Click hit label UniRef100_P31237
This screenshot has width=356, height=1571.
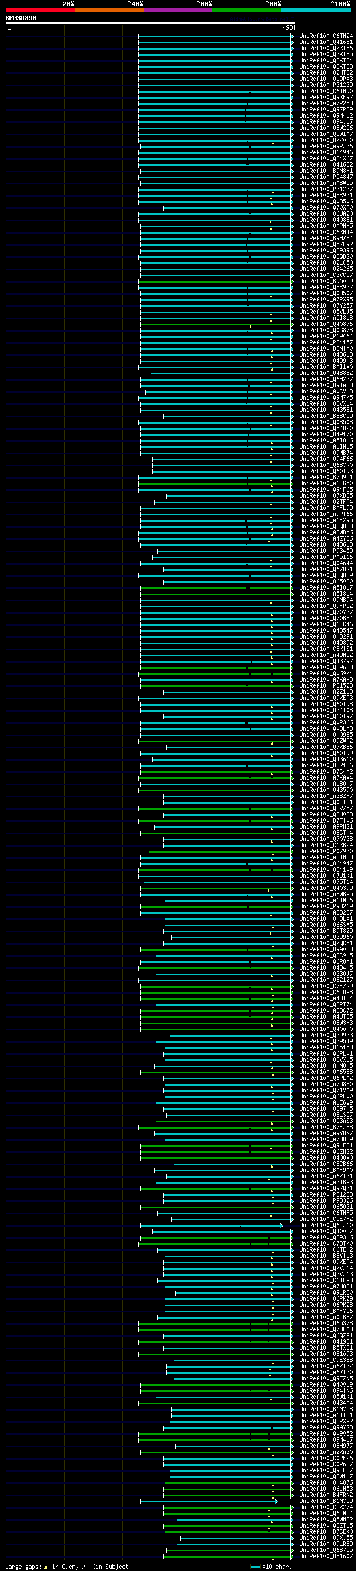tap(326, 189)
